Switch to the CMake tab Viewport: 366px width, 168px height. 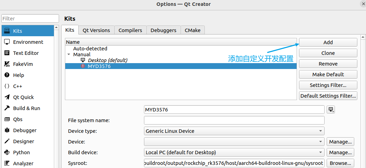pos(193,30)
